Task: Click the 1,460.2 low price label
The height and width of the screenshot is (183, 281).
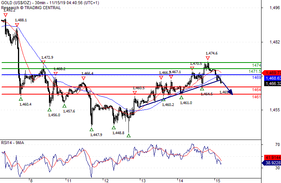Action: [x=168, y=105]
